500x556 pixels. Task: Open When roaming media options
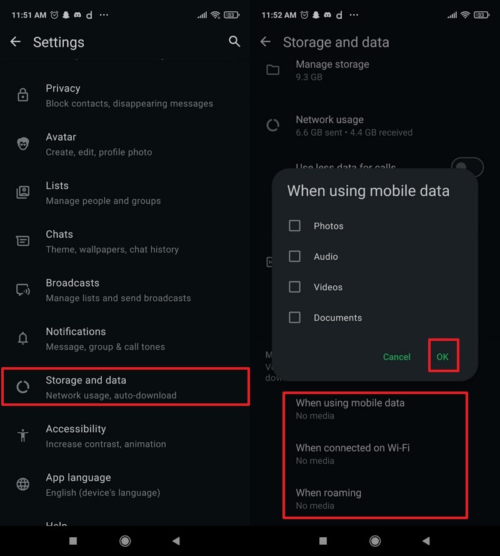pos(329,498)
